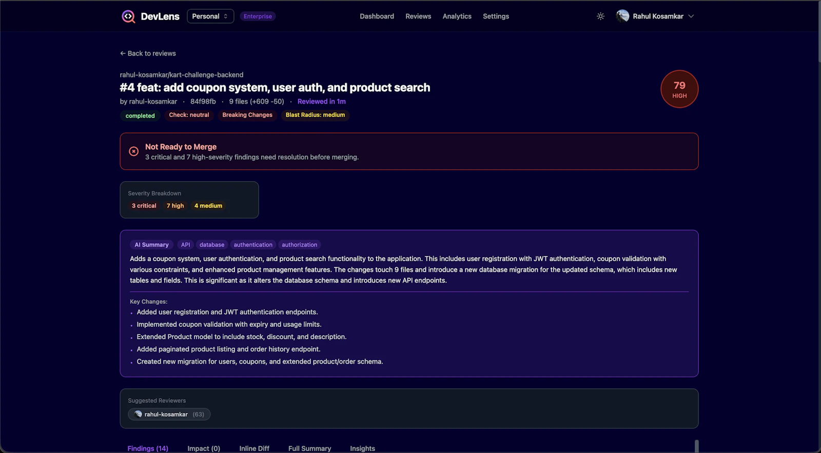This screenshot has width=821, height=453.
Task: Click the Not Ready to Merge heading
Action: point(181,147)
